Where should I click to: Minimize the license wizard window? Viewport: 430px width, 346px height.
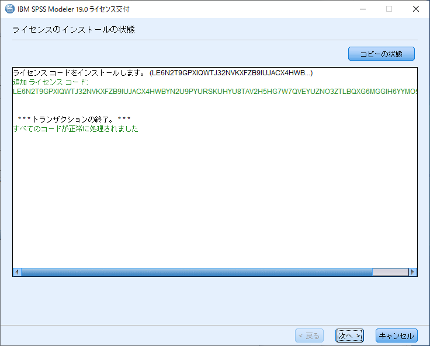(363, 9)
